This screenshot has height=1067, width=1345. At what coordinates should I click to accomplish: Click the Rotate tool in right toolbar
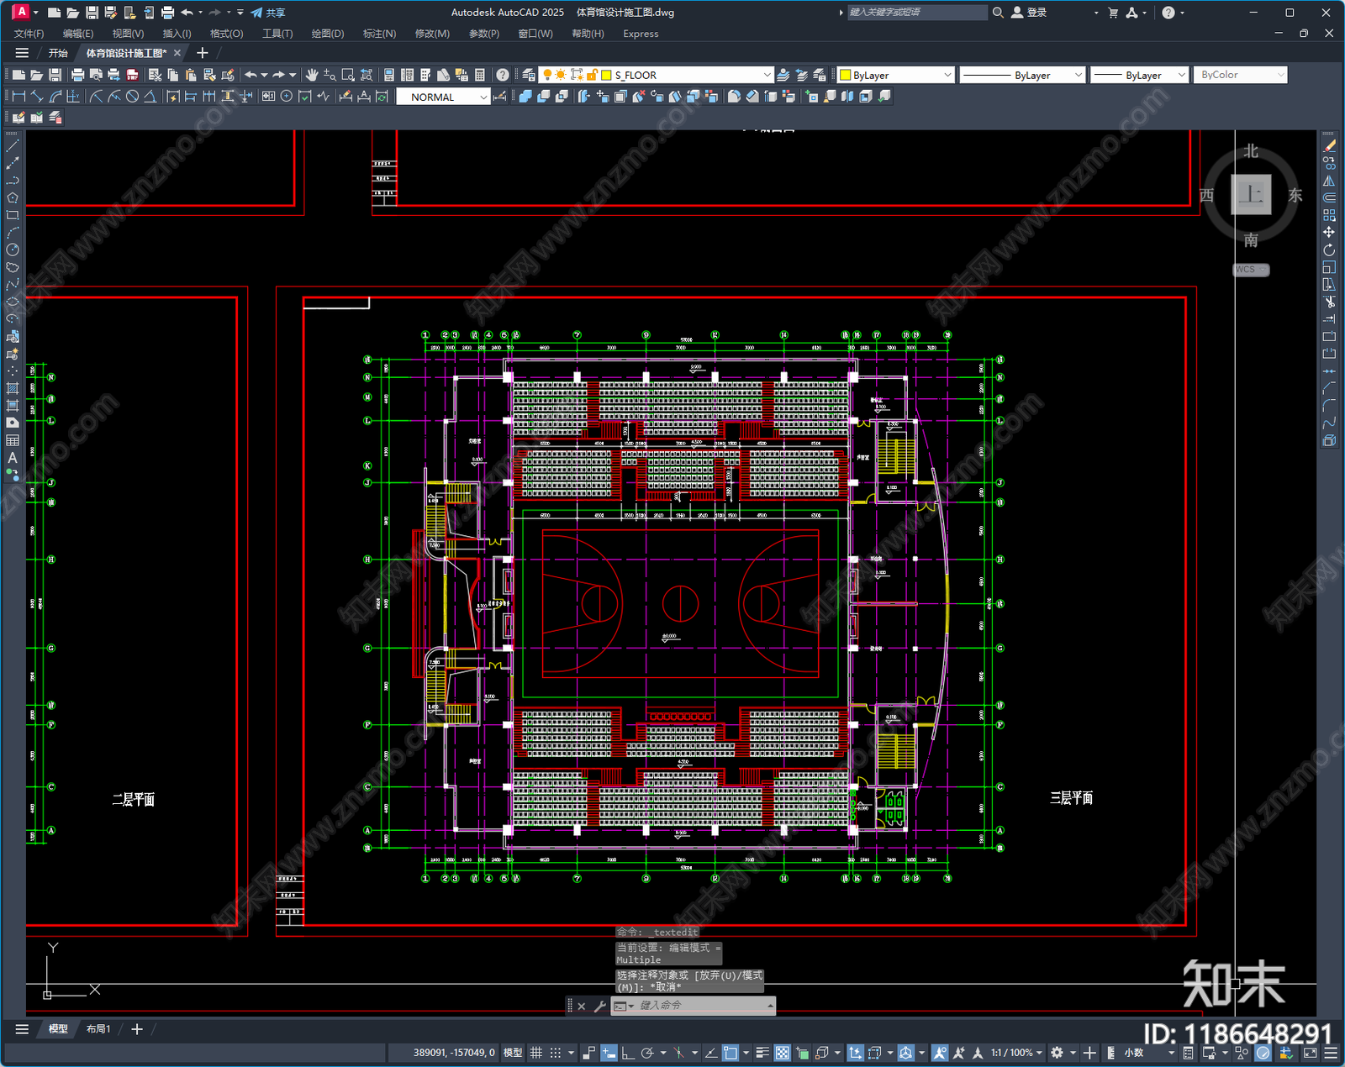pos(1329,250)
